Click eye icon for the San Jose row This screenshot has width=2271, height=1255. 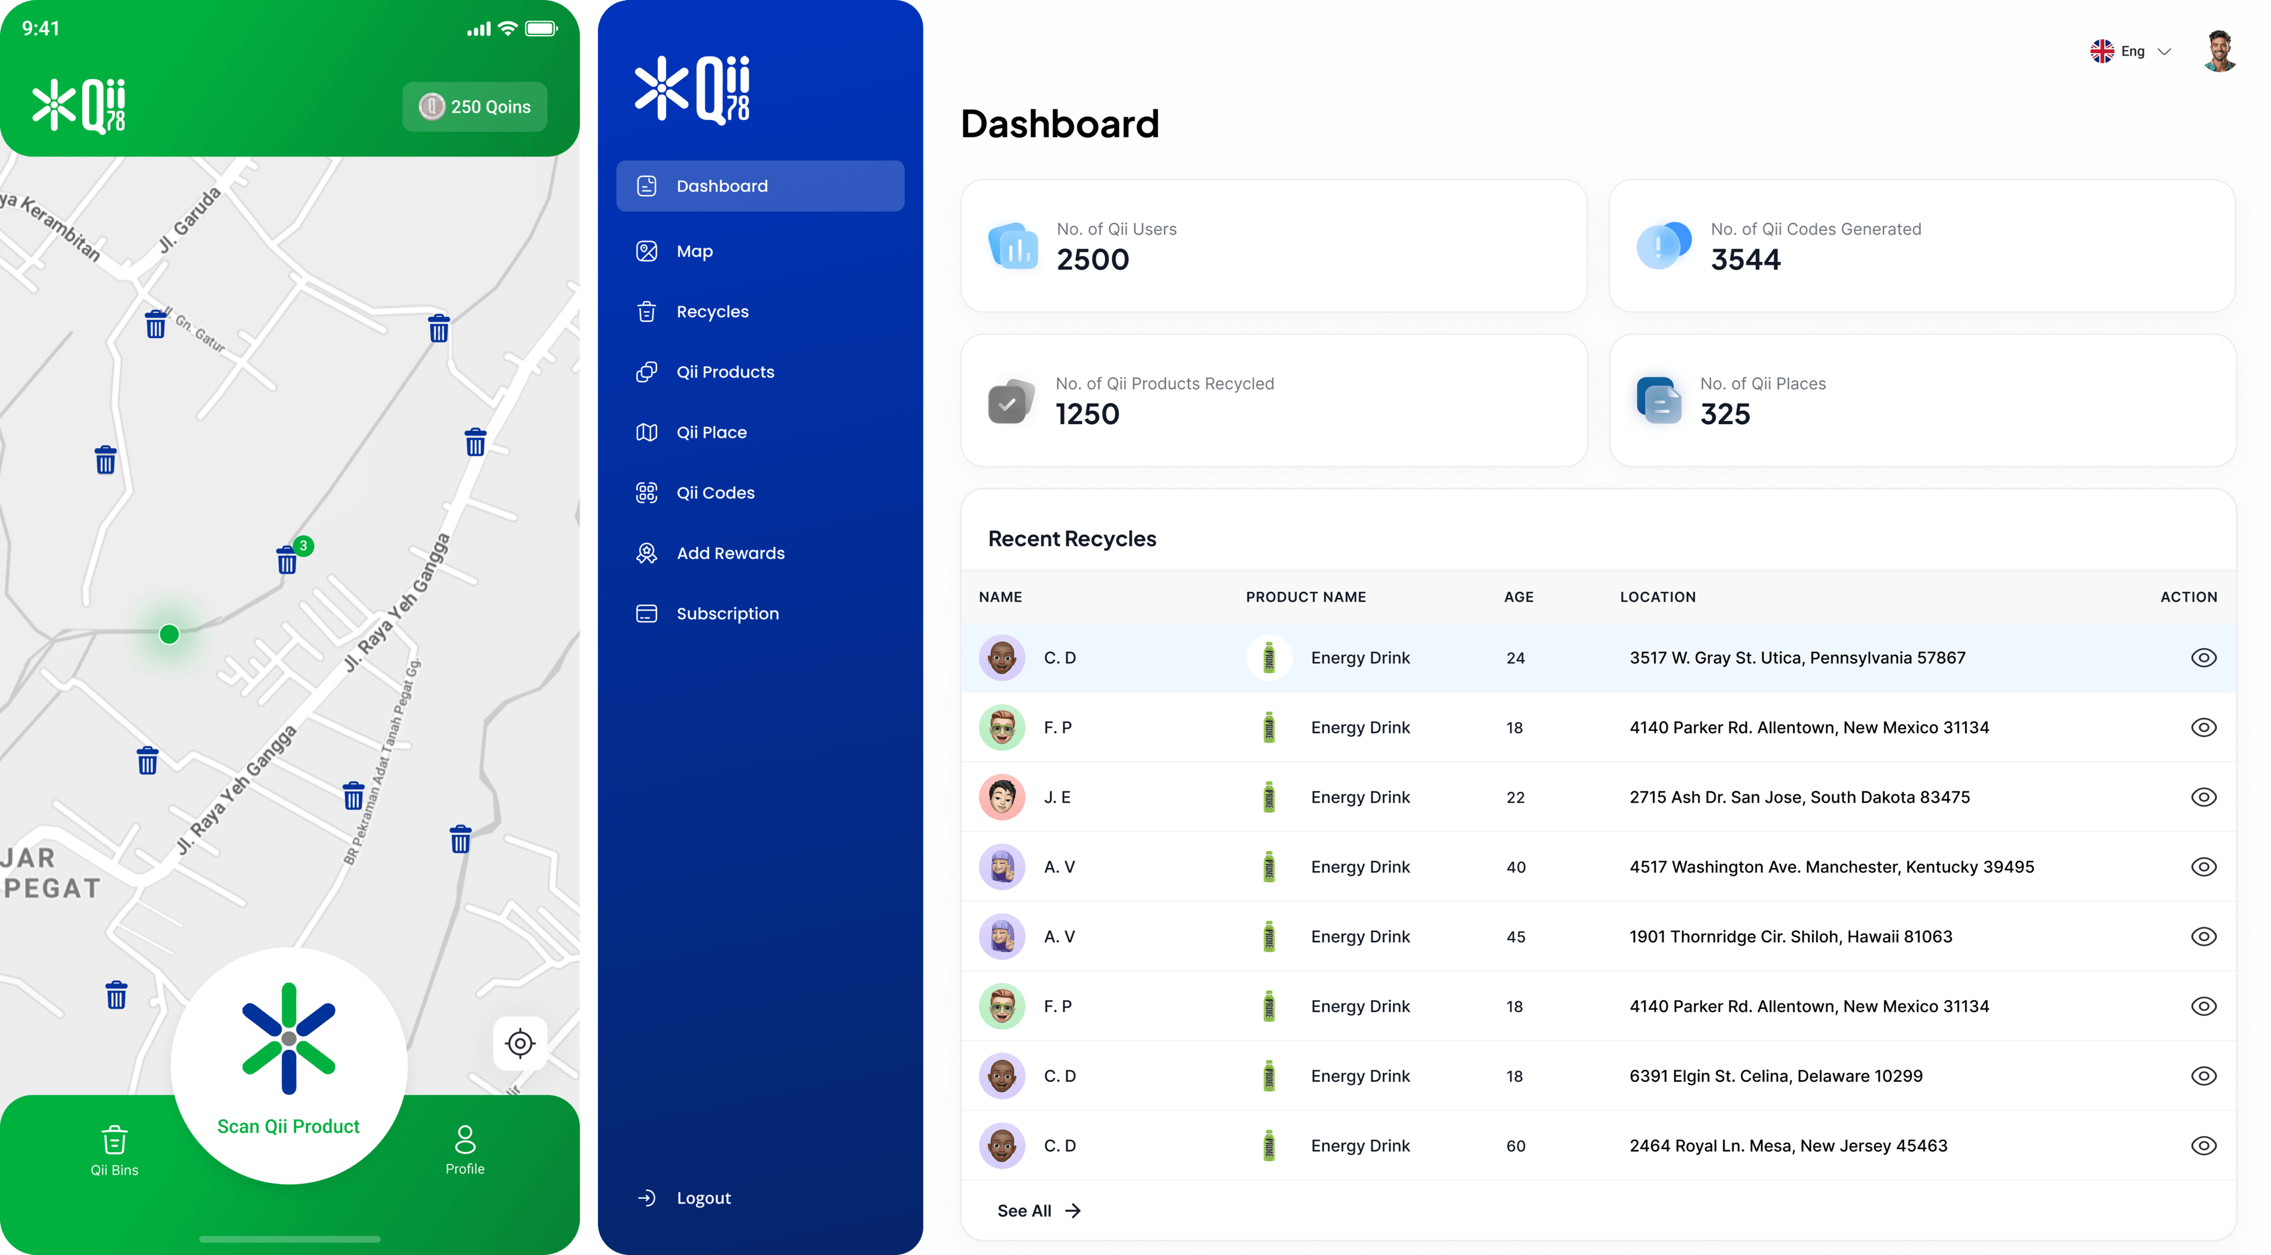2203,797
